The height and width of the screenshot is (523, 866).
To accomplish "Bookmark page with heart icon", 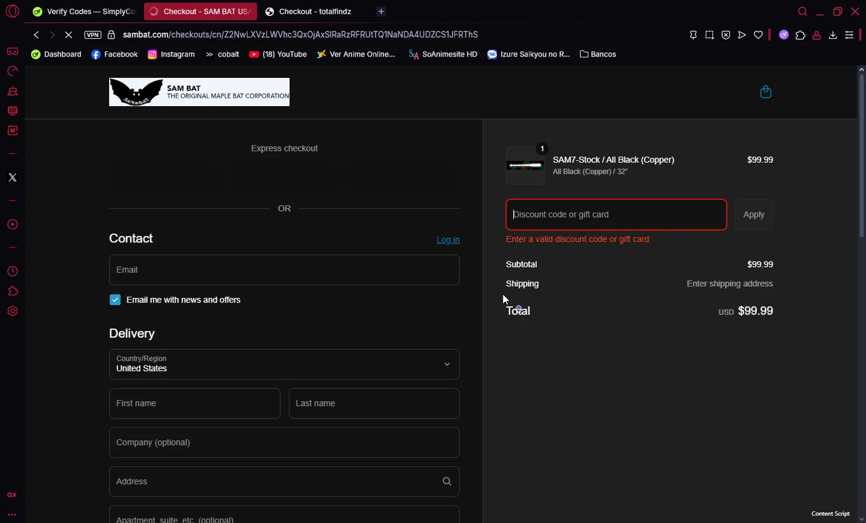I will coord(758,35).
